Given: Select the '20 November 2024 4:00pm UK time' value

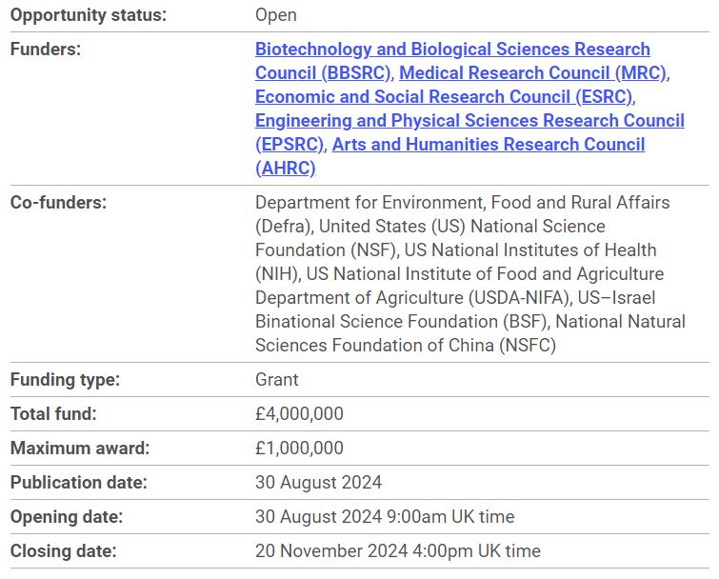Looking at the screenshot, I should [398, 551].
